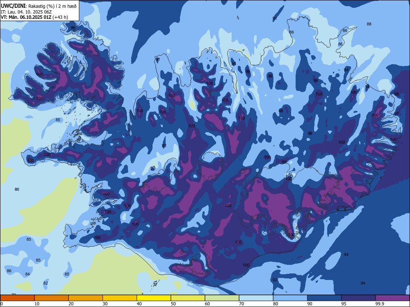The height and width of the screenshot is (307, 410).
Task: Click the legend tick label 10
Action: pos(37,304)
